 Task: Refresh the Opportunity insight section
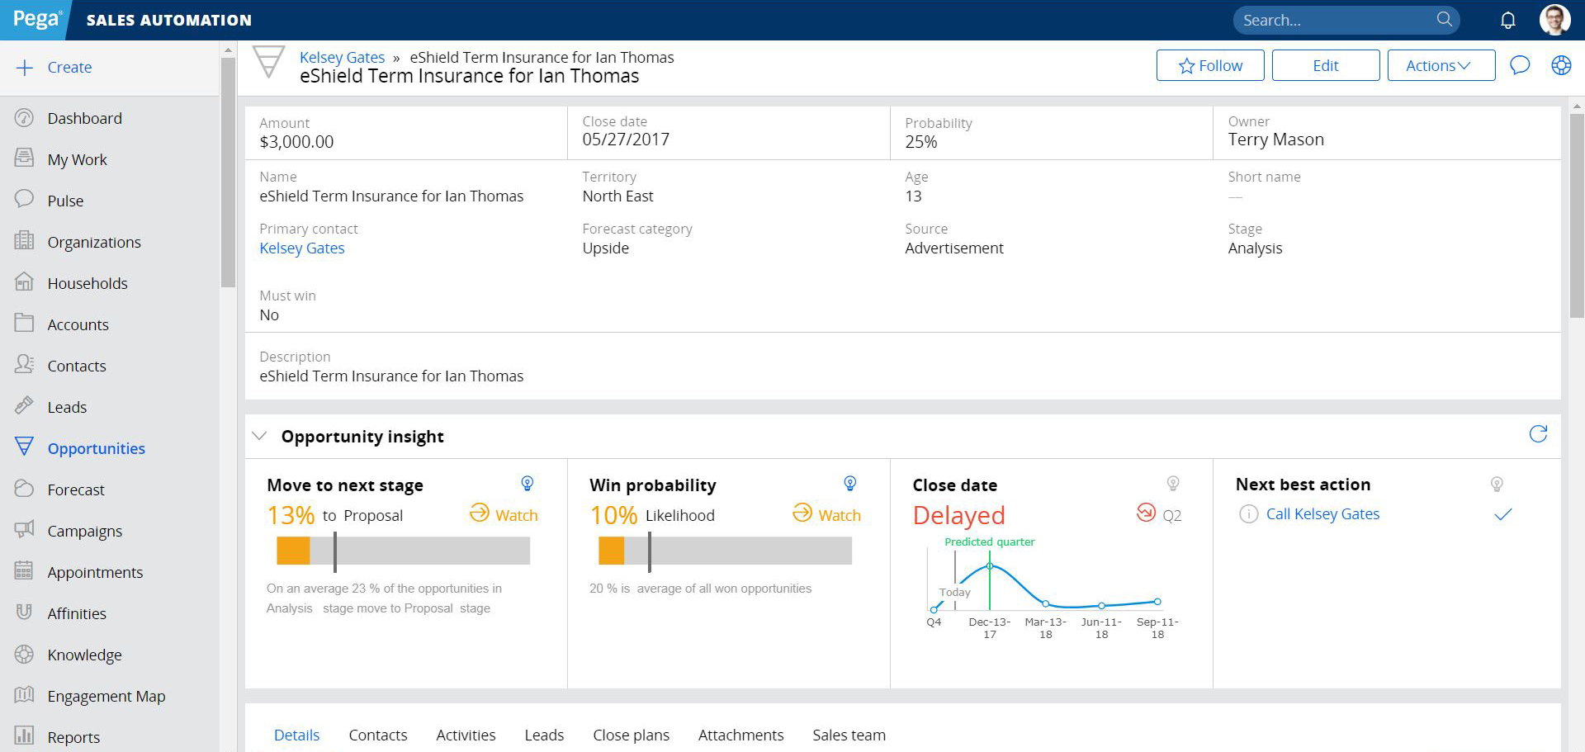pyautogui.click(x=1538, y=434)
